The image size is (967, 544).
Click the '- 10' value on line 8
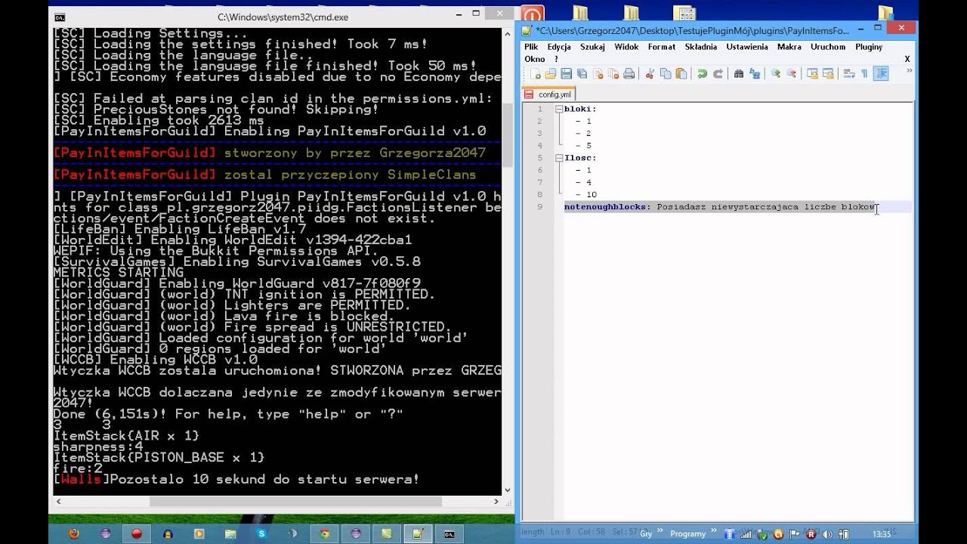pyautogui.click(x=585, y=195)
